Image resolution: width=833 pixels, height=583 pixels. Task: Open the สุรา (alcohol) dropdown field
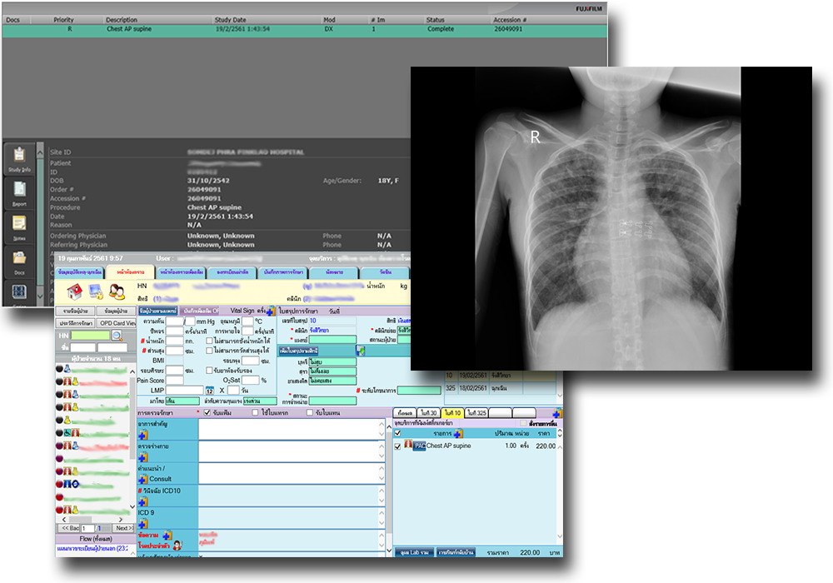pos(332,371)
